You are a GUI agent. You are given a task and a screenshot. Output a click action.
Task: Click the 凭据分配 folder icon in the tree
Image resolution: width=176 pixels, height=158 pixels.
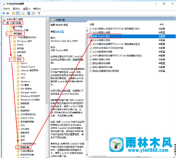tap(18, 147)
